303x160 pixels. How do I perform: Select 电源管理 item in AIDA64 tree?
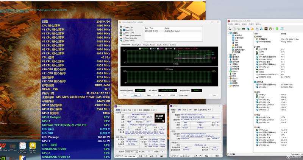click(238, 47)
